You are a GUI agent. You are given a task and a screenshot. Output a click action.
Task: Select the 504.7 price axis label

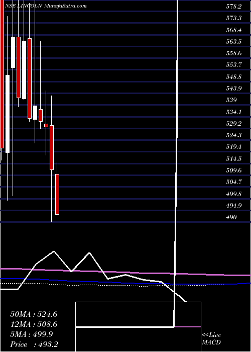[234, 182]
